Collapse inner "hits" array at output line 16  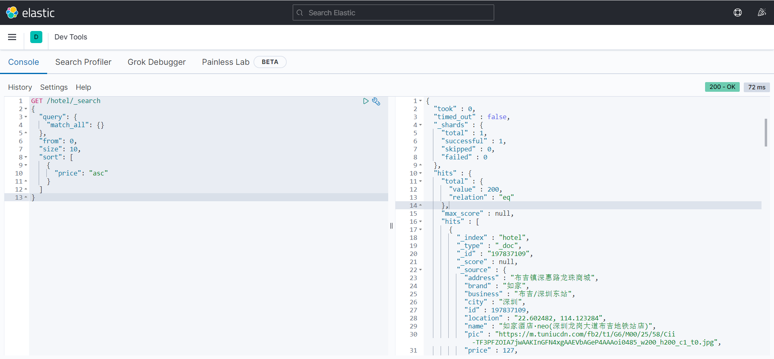[420, 222]
